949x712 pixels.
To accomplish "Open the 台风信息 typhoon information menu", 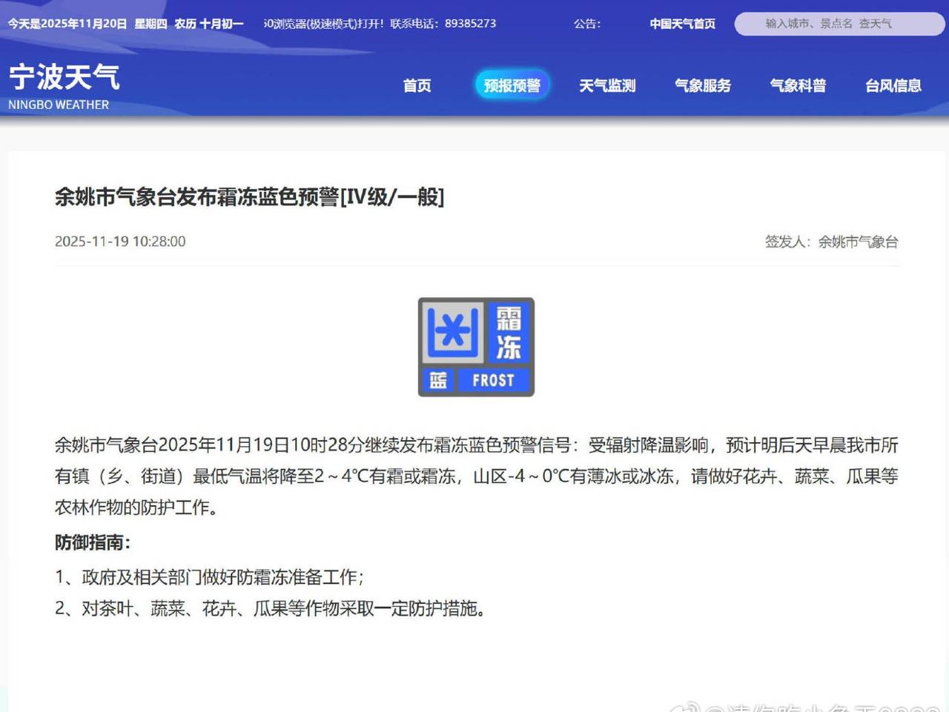I will 893,86.
